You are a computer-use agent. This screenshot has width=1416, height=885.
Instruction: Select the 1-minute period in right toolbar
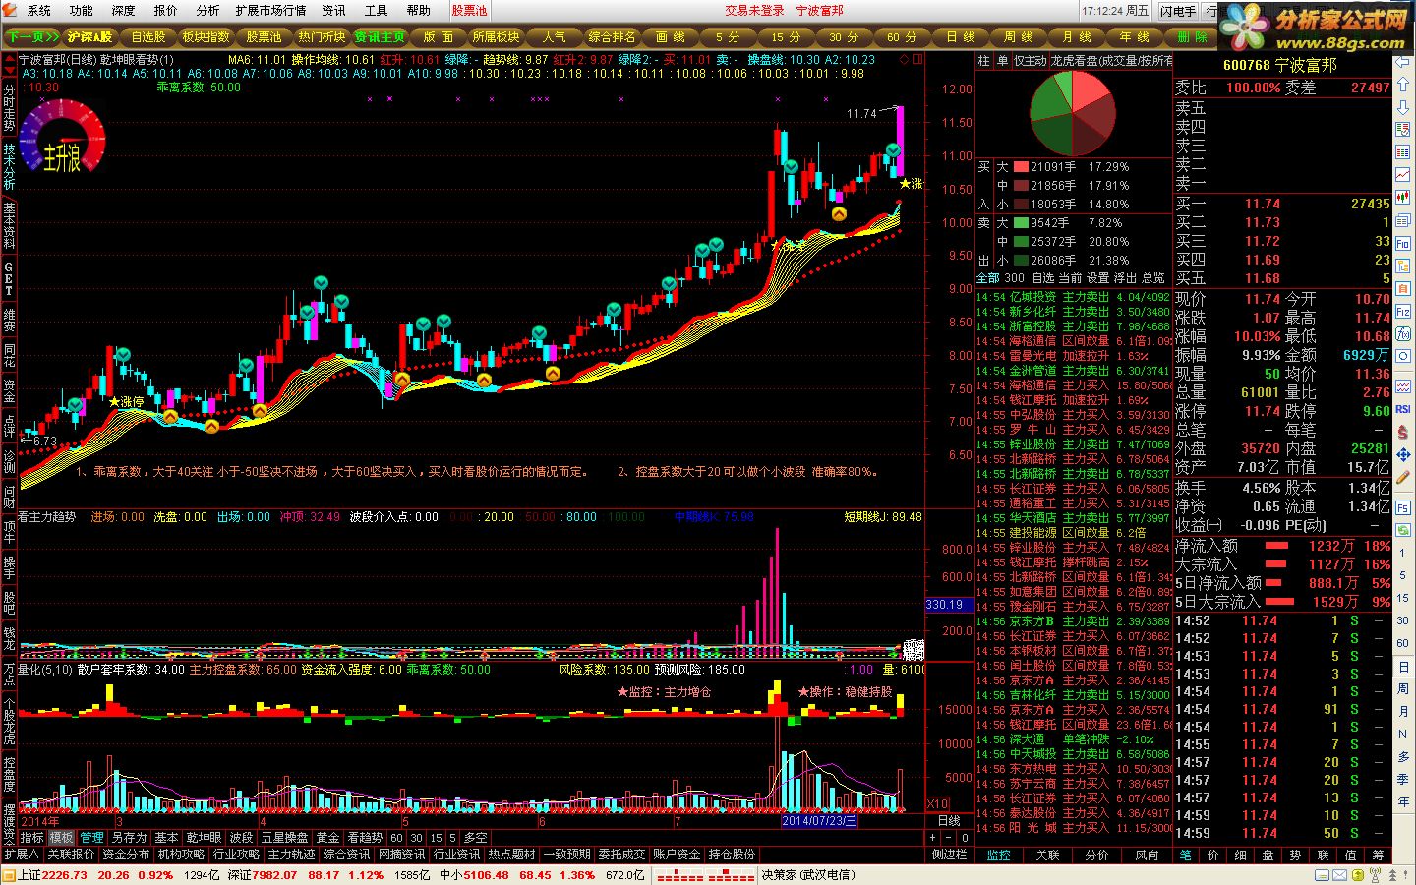click(x=1403, y=553)
